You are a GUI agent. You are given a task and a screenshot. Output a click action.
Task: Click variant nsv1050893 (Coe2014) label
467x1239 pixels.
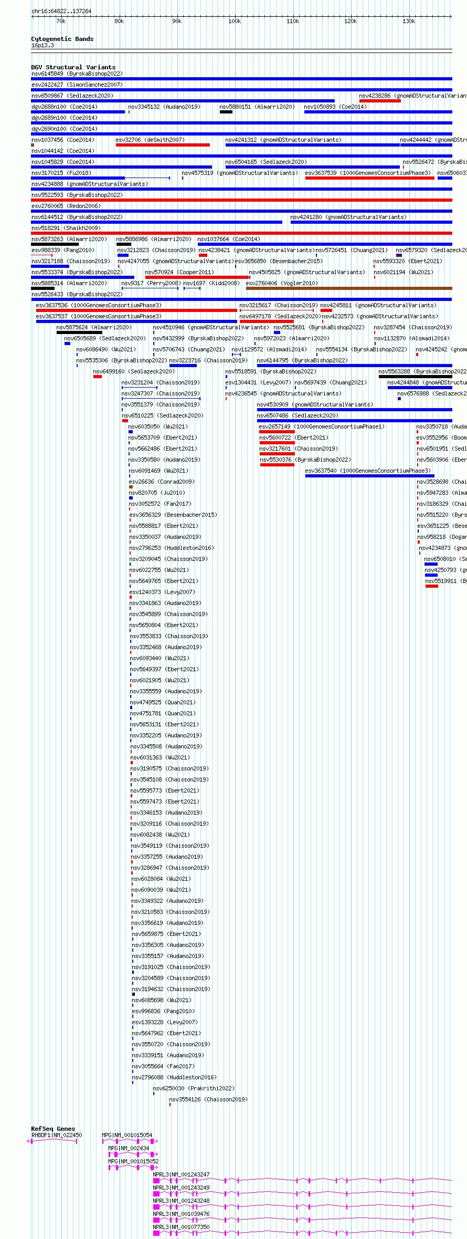335,107
